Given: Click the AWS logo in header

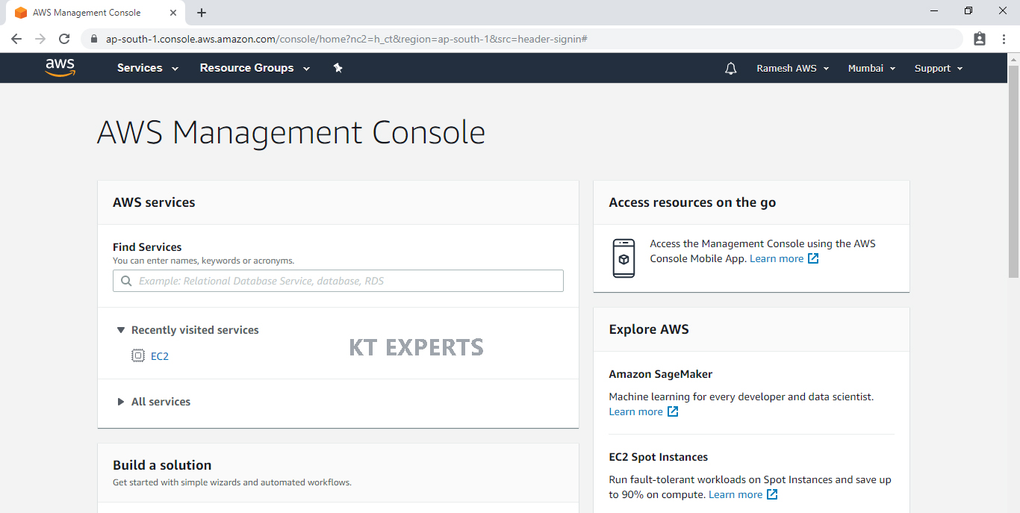Looking at the screenshot, I should [60, 68].
